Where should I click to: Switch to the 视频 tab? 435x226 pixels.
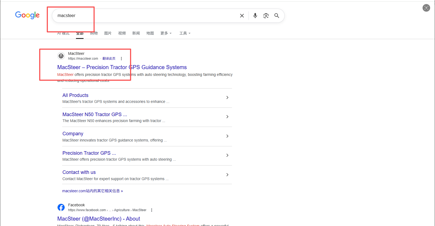122,33
